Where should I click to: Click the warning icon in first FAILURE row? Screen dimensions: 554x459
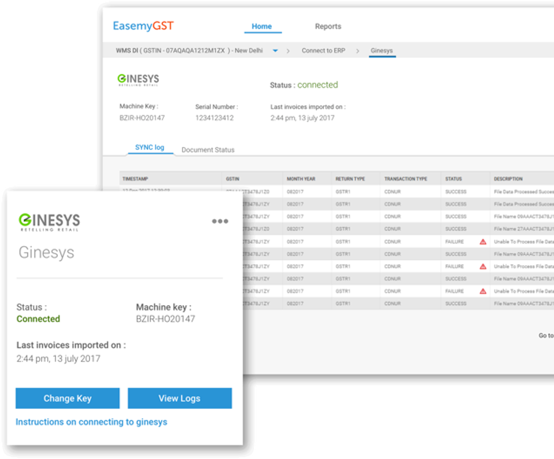pyautogui.click(x=483, y=242)
